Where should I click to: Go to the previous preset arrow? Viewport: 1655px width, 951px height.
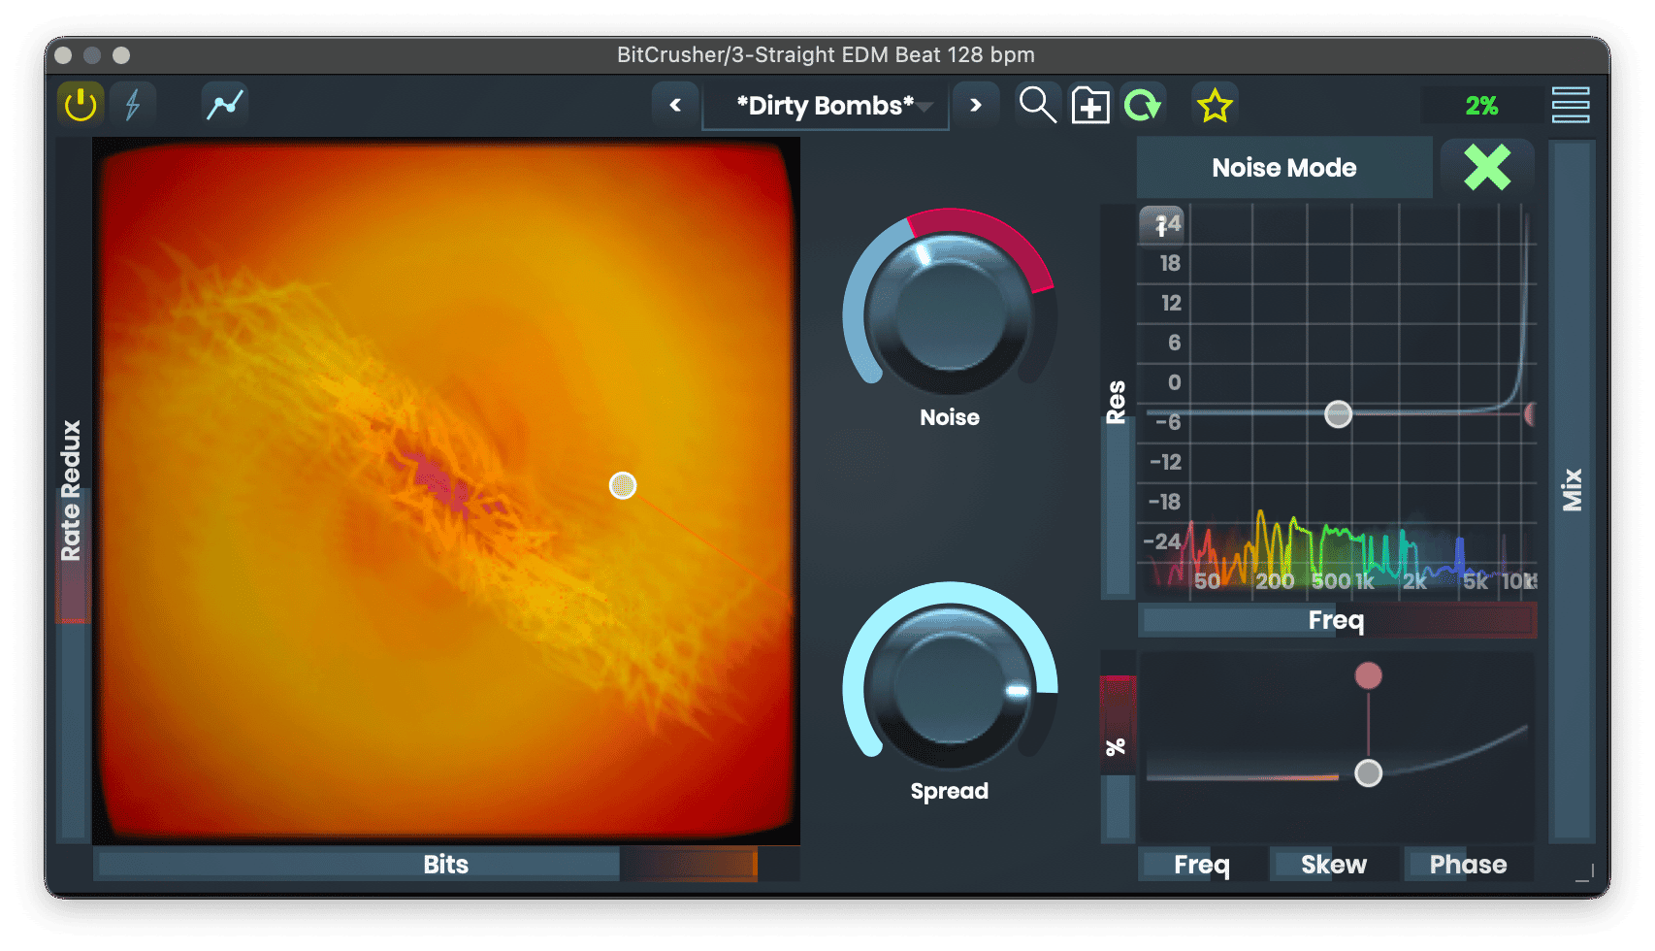[675, 105]
